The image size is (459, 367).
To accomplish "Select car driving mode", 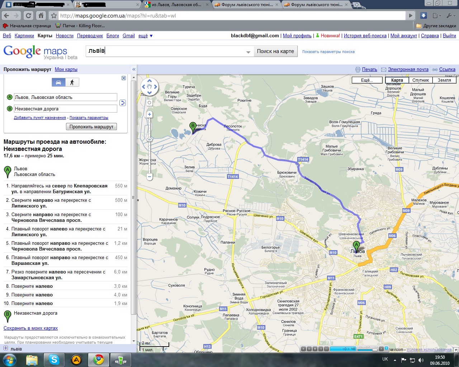I will click(x=58, y=82).
